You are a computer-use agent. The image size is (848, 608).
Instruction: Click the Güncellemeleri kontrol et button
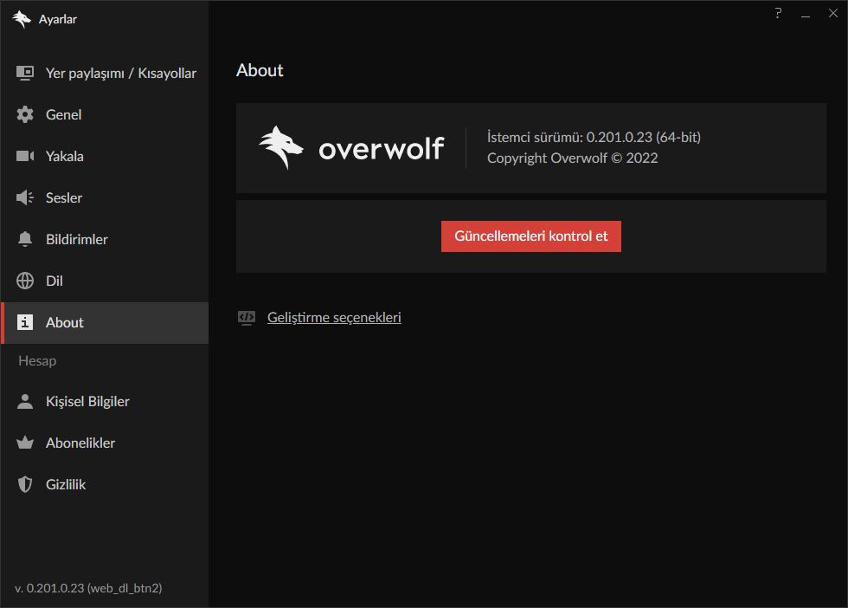pyautogui.click(x=531, y=236)
